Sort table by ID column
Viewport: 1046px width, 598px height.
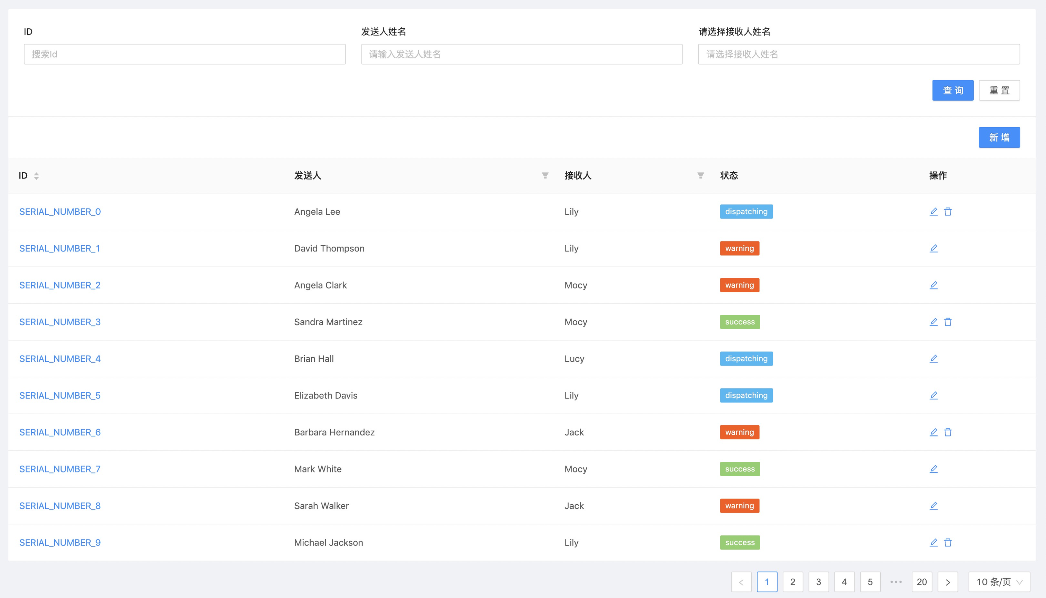pyautogui.click(x=36, y=176)
